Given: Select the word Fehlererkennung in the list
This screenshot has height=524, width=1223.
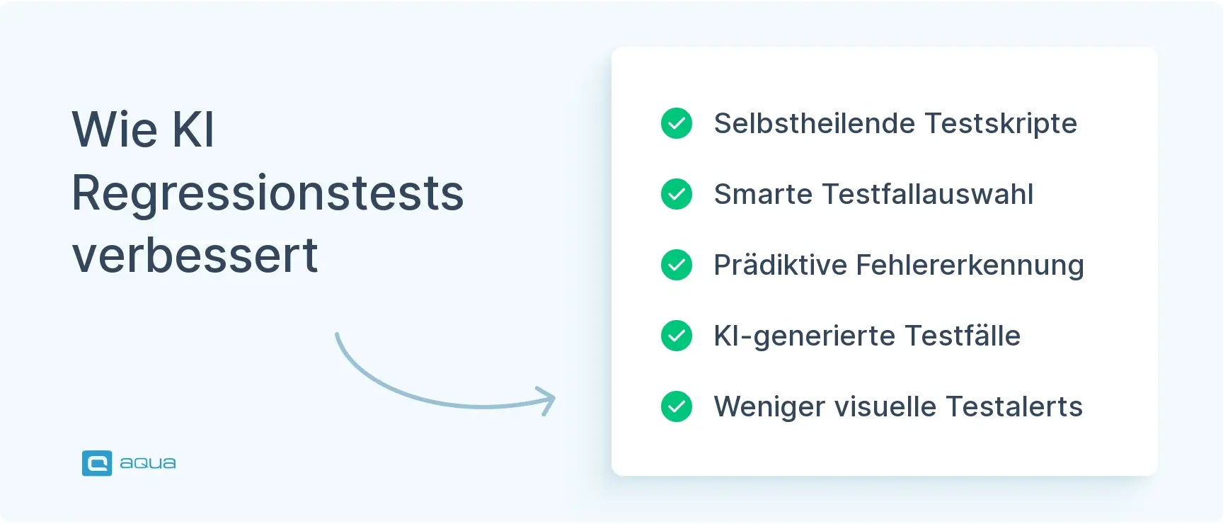Looking at the screenshot, I should 970,265.
